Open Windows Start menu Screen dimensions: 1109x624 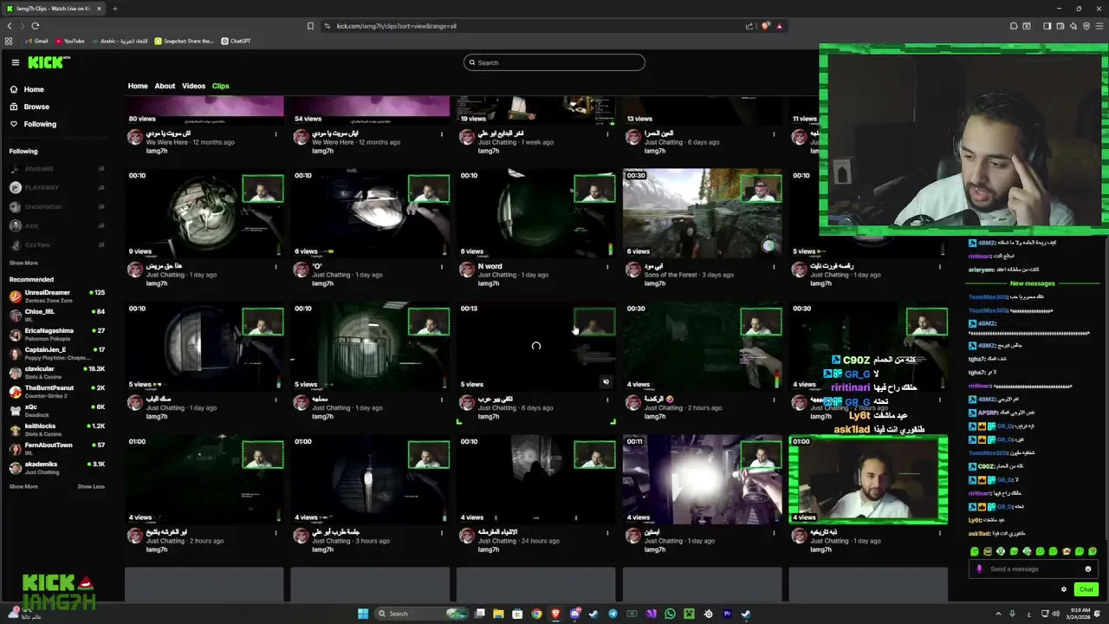363,614
